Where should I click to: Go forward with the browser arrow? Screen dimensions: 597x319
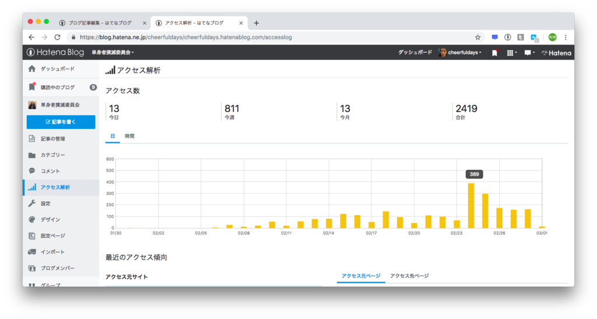click(44, 37)
